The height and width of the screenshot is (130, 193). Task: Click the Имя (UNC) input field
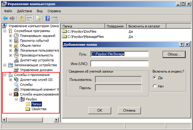coord(119,64)
